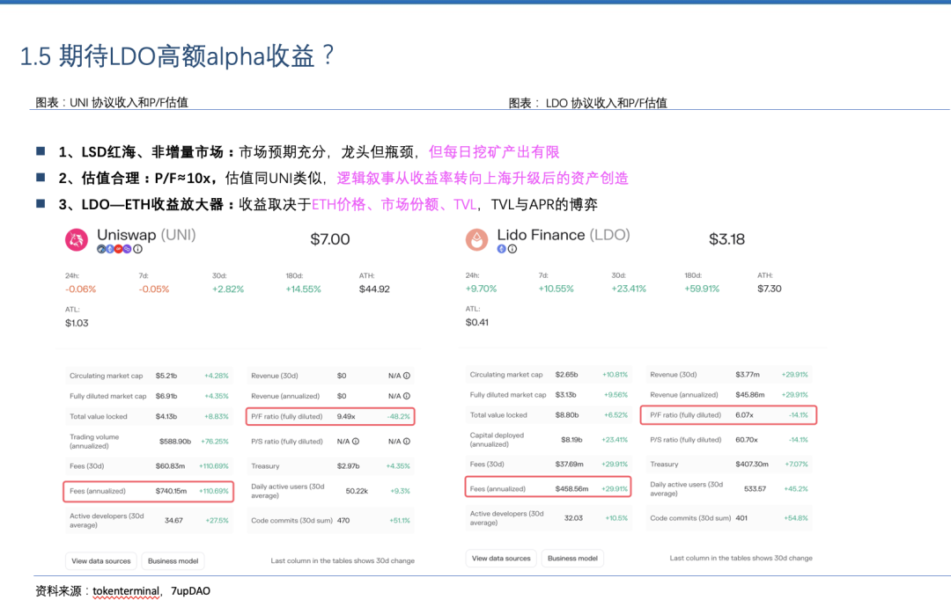Click Lido ATL value $0.41
This screenshot has width=951, height=600.
point(476,322)
